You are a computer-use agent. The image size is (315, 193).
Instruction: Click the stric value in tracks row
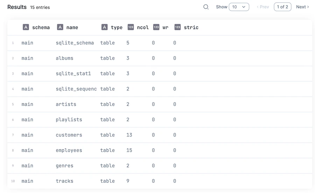tap(175, 181)
